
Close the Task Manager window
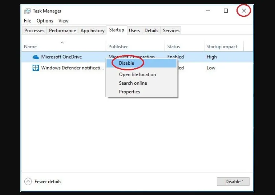click(244, 11)
